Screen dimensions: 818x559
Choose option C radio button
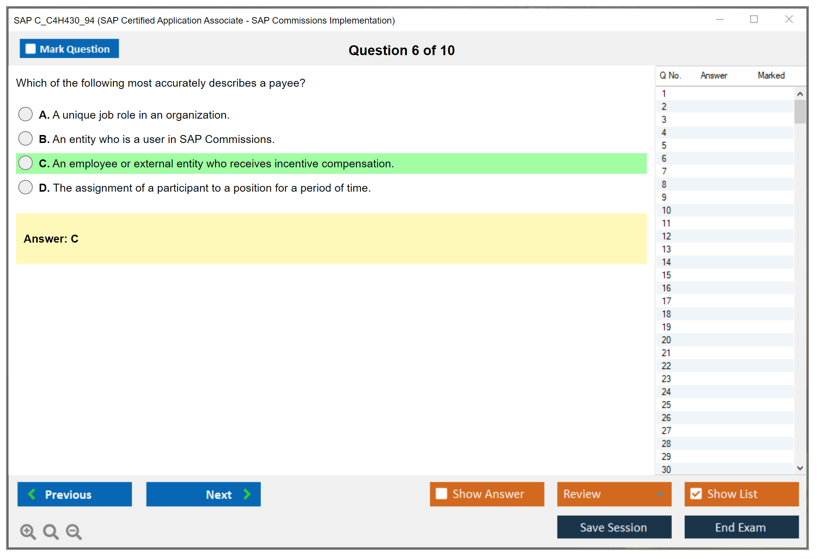(x=25, y=163)
